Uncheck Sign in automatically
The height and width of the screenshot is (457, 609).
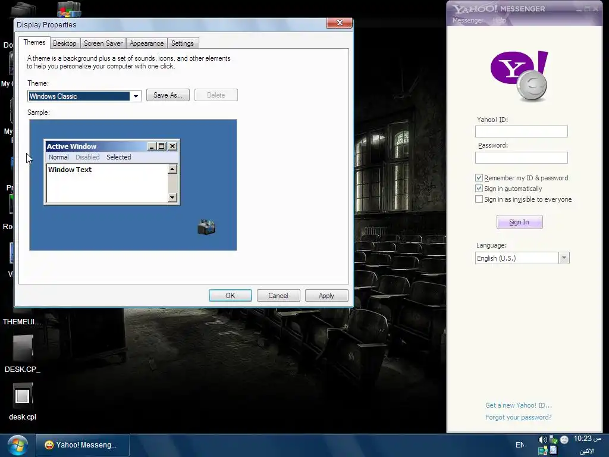coord(479,189)
